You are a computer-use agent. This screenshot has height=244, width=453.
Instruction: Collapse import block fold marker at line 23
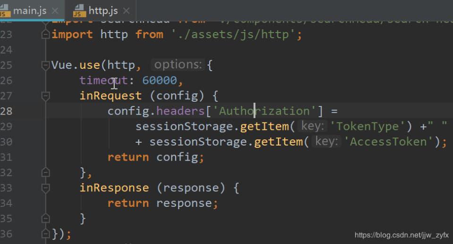point(45,34)
